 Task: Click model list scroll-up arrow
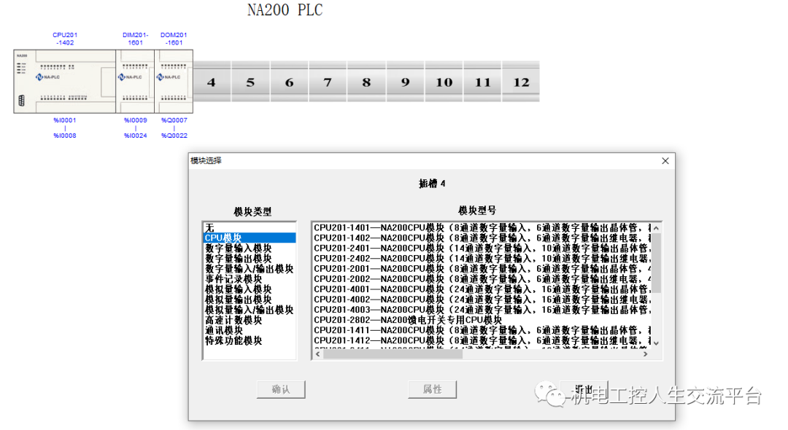click(656, 228)
